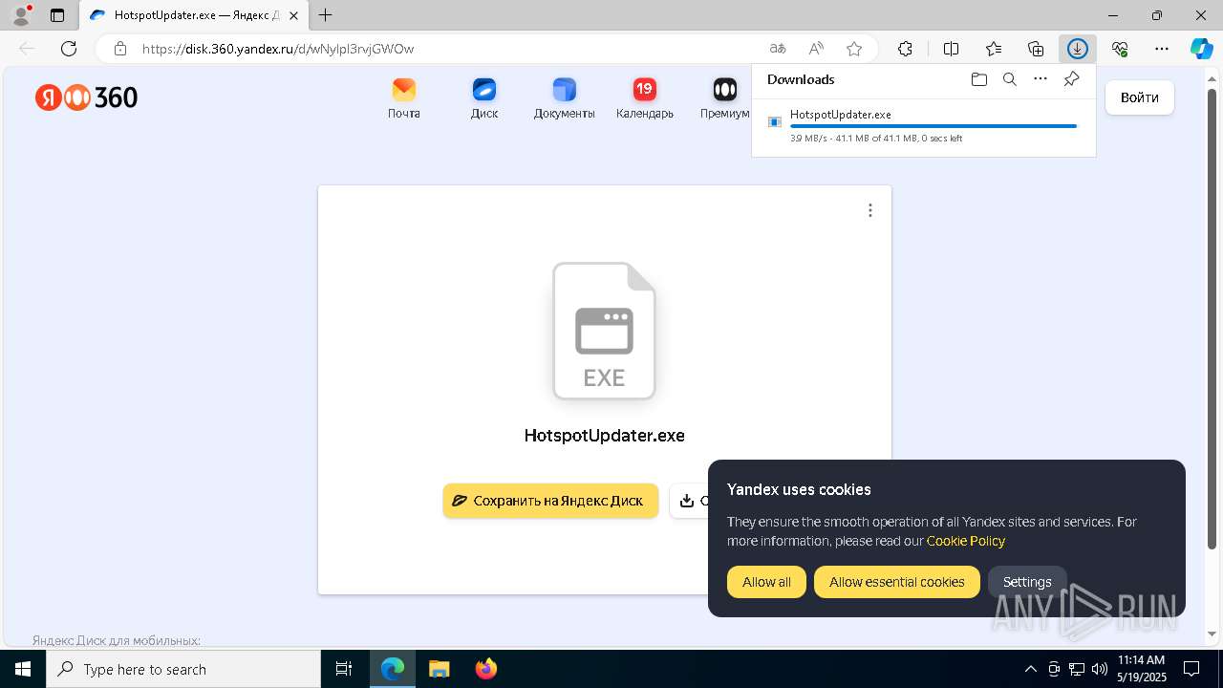
Task: Show hidden system tray icons
Action: click(1030, 669)
